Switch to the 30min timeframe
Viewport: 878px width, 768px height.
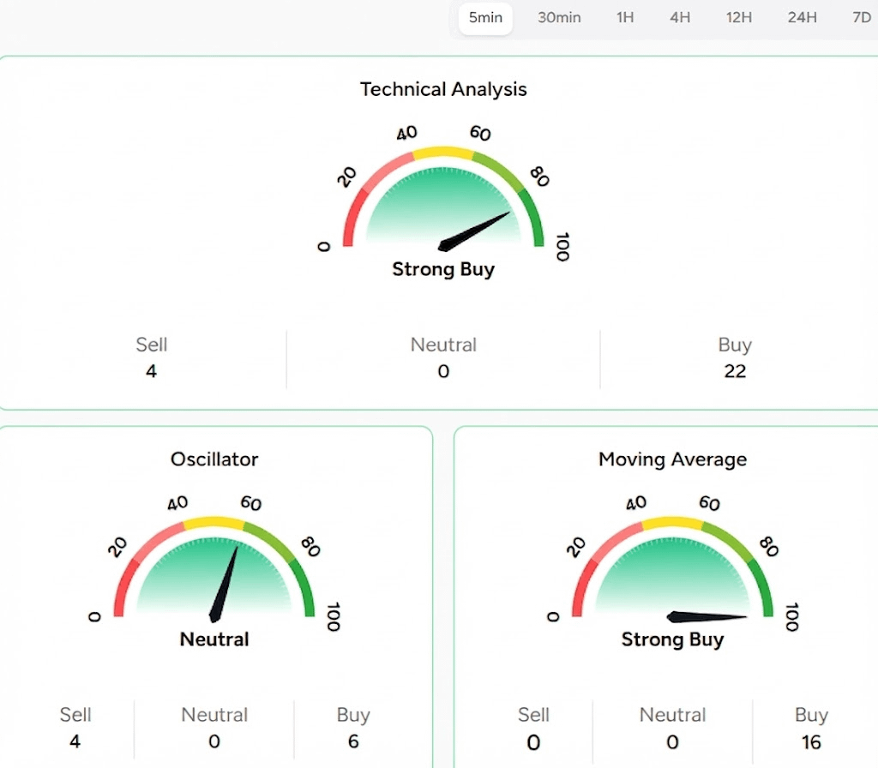[x=559, y=18]
